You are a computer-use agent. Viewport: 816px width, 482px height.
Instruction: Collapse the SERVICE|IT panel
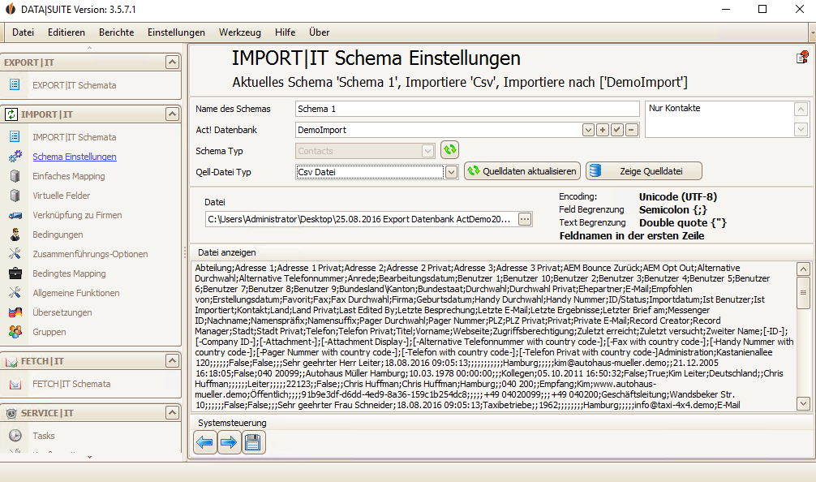[172, 413]
